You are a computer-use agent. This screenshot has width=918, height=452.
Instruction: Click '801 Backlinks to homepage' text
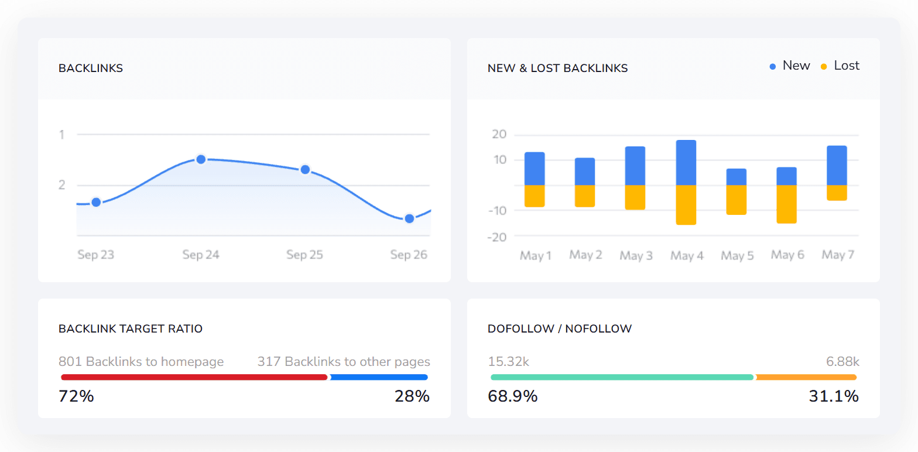point(141,362)
